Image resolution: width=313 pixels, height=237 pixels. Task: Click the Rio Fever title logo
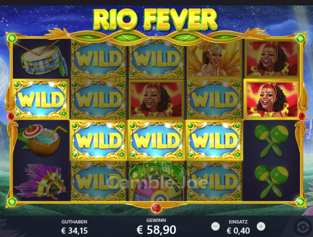[x=156, y=19]
